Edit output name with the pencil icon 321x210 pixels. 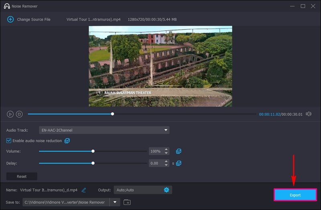click(84, 190)
